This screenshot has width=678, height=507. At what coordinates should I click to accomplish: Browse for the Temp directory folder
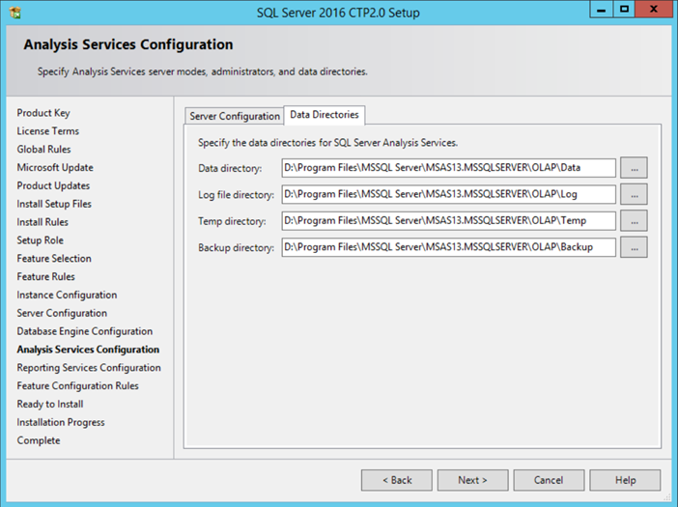[x=634, y=220]
